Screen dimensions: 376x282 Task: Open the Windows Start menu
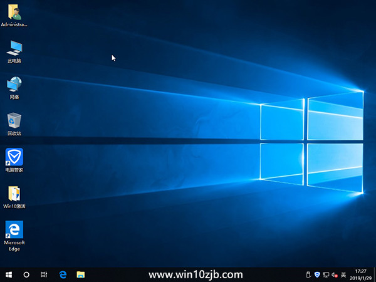(9, 274)
